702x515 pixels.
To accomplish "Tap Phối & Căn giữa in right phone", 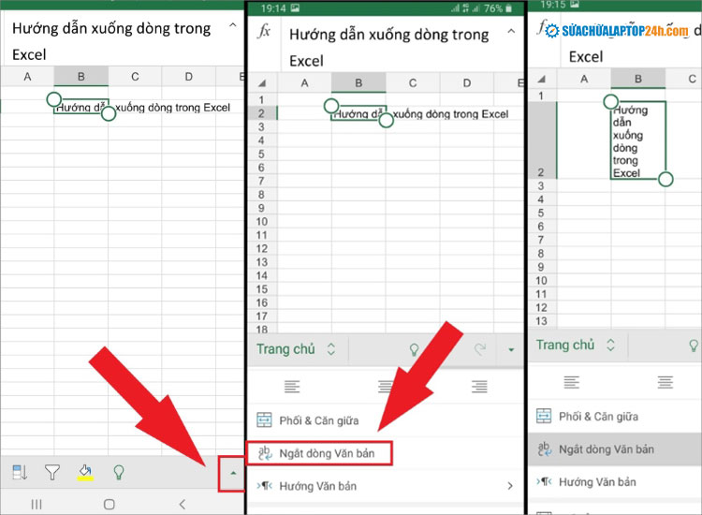I will point(615,417).
